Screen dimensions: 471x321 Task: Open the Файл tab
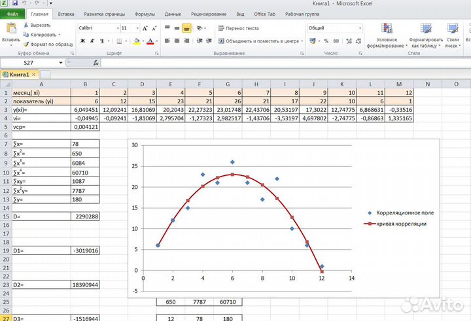click(12, 14)
